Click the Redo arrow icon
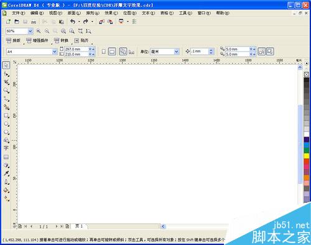 pos(86,21)
